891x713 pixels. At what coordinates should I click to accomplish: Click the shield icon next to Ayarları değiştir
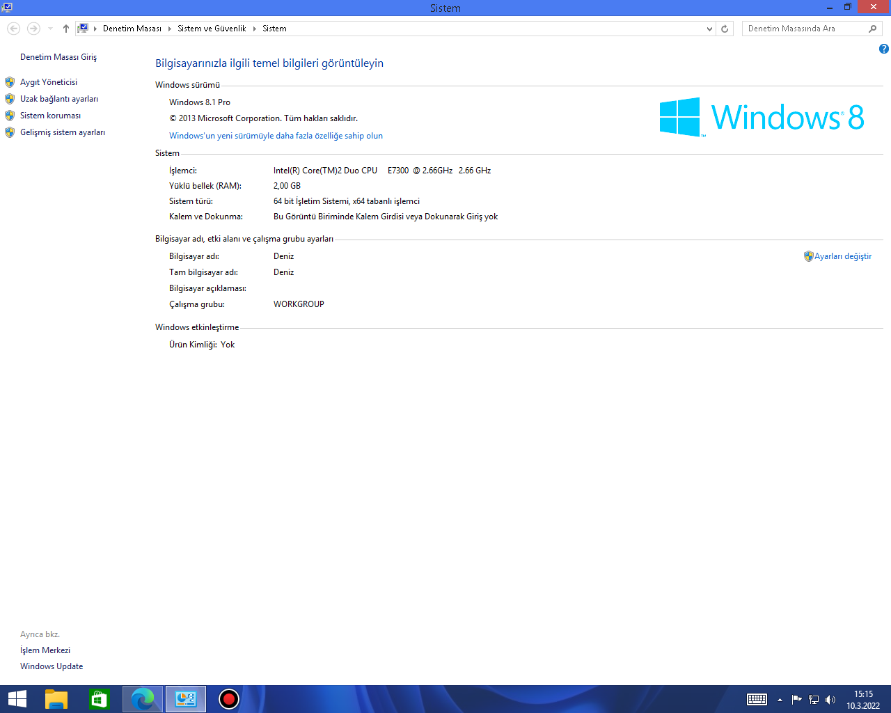808,256
